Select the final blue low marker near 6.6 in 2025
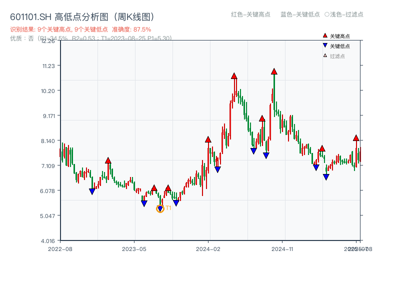 (326, 177)
